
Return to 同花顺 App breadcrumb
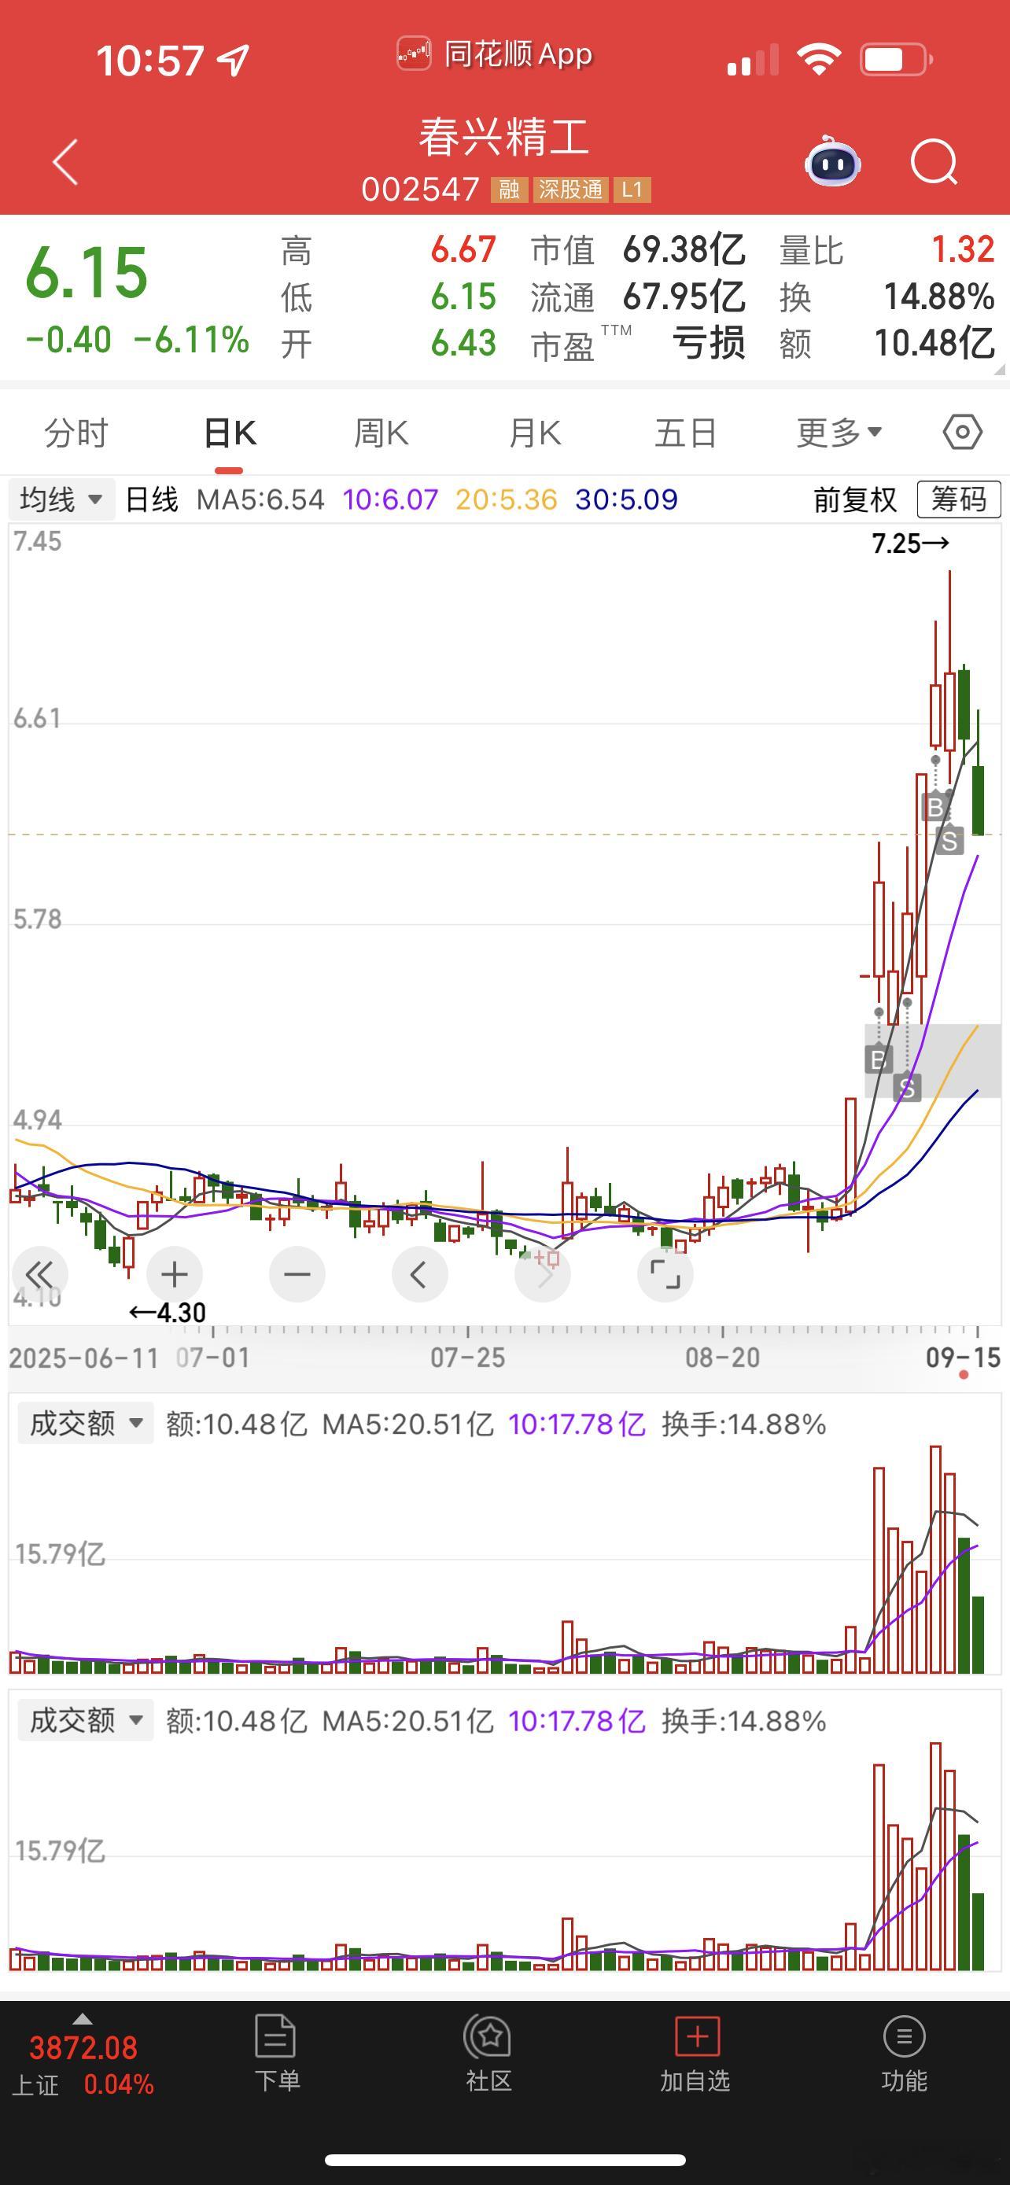495,54
